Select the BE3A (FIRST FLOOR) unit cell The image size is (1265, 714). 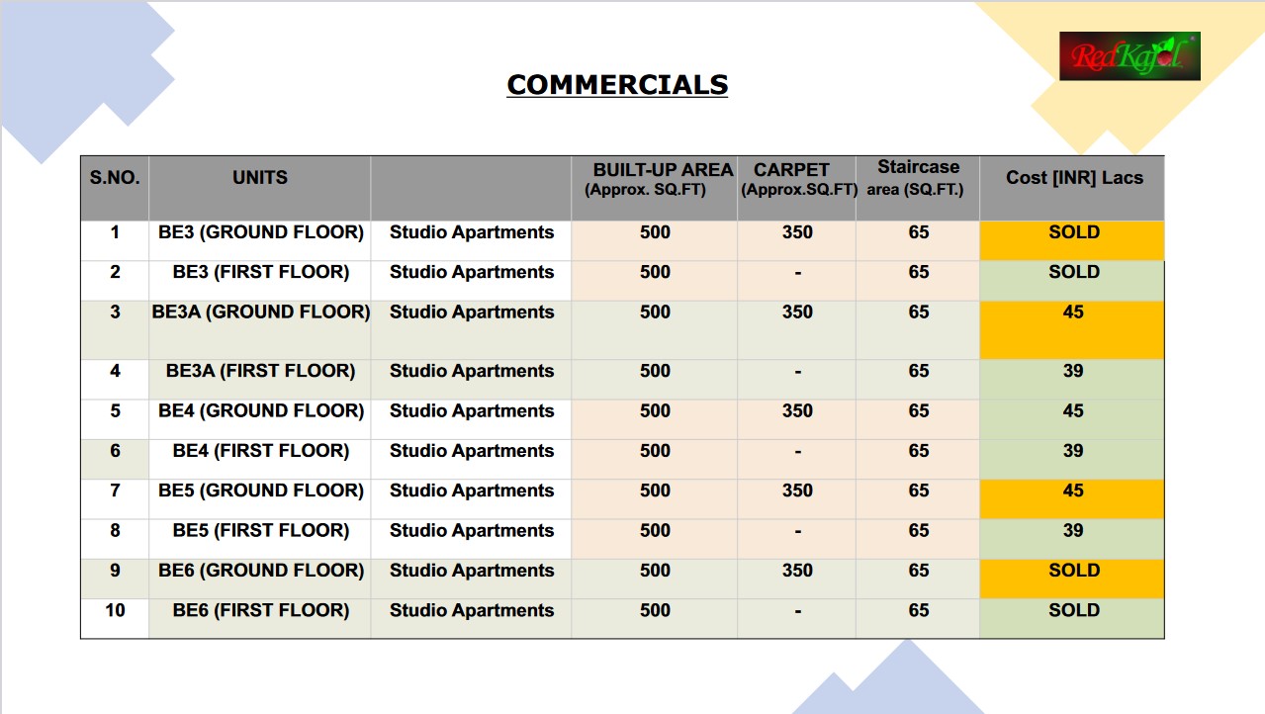tap(260, 371)
